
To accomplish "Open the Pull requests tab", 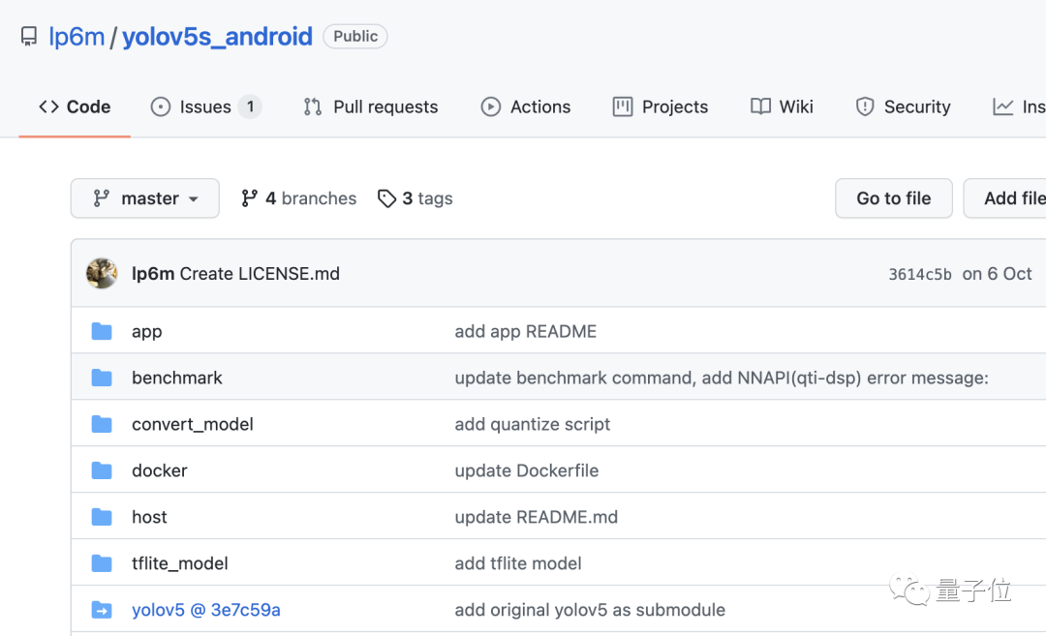I will coord(371,106).
